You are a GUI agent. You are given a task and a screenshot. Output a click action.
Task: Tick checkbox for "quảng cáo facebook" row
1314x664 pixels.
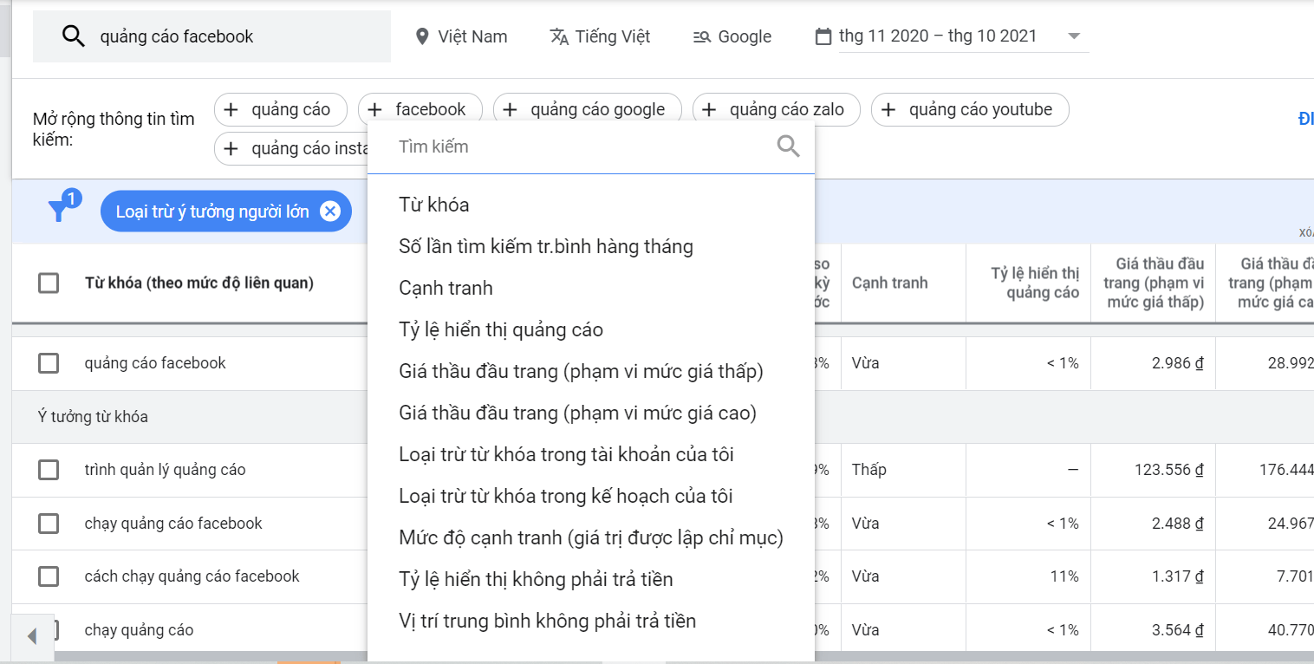click(x=49, y=363)
